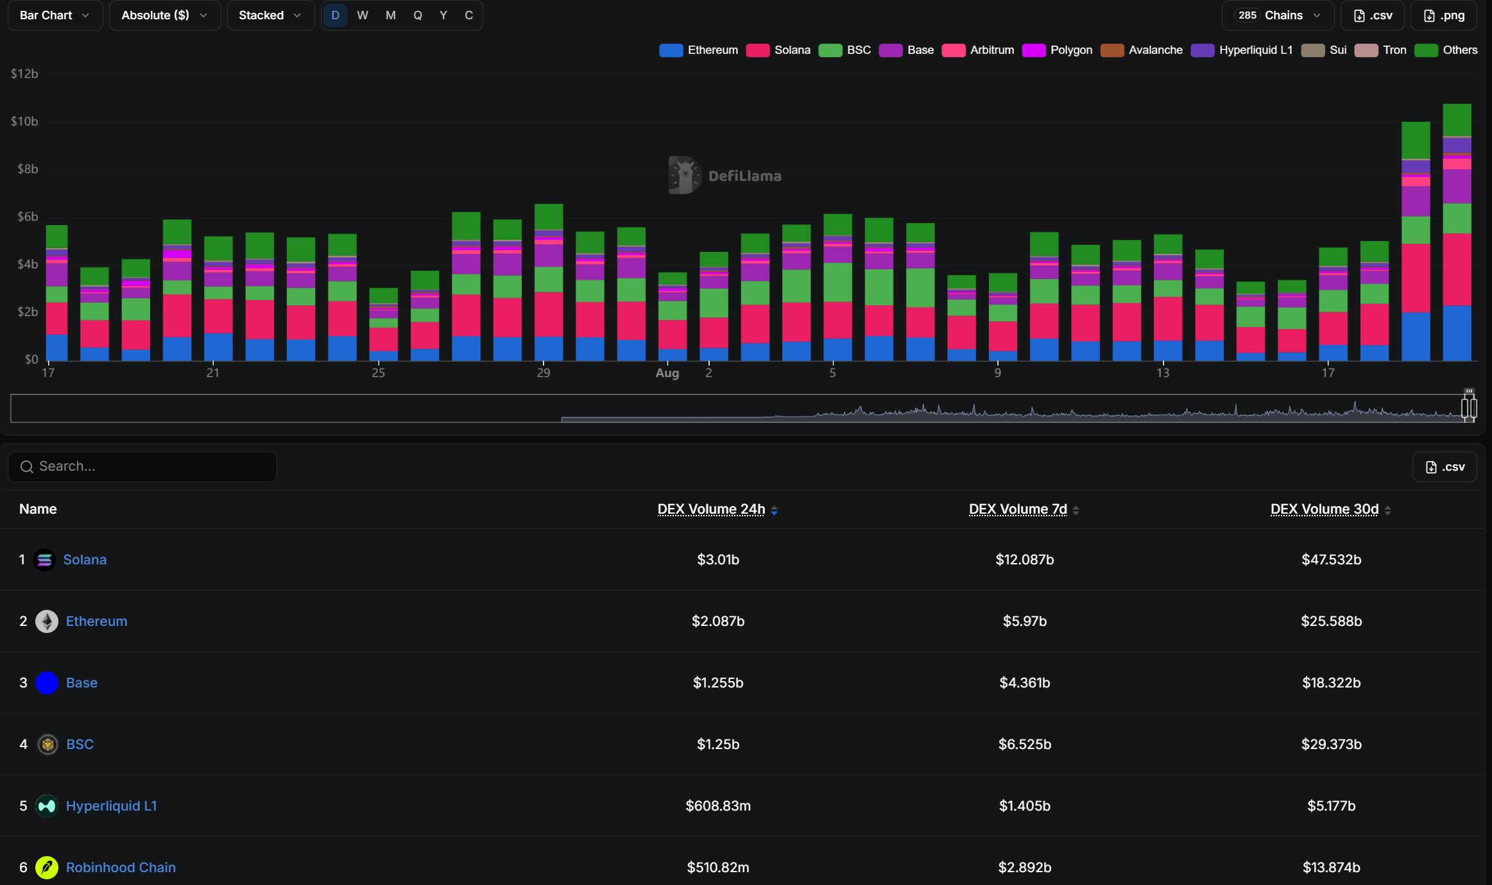Screen dimensions: 1492x885
Task: Open the Hyperliquid L1 chain link
Action: pyautogui.click(x=111, y=806)
